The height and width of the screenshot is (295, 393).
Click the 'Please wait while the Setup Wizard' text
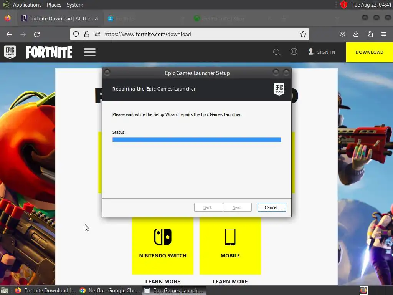click(x=177, y=114)
